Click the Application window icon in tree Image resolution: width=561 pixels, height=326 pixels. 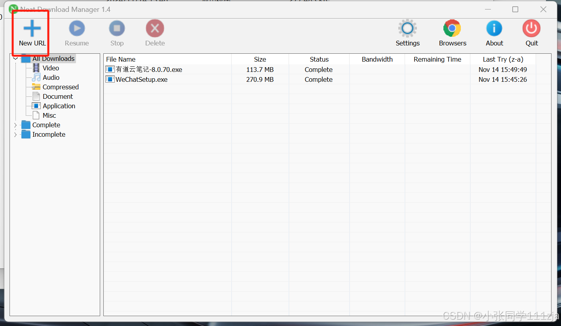pyautogui.click(x=36, y=106)
